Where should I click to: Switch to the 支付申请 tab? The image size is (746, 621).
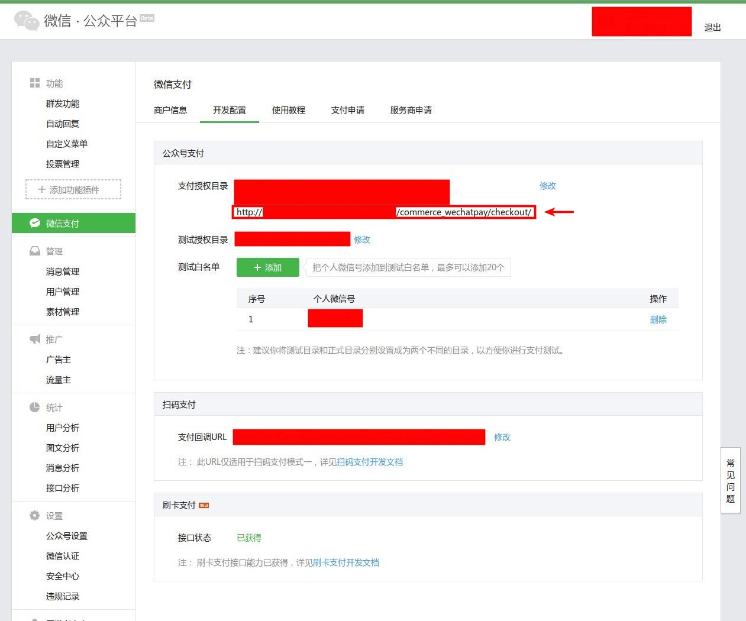(x=348, y=110)
